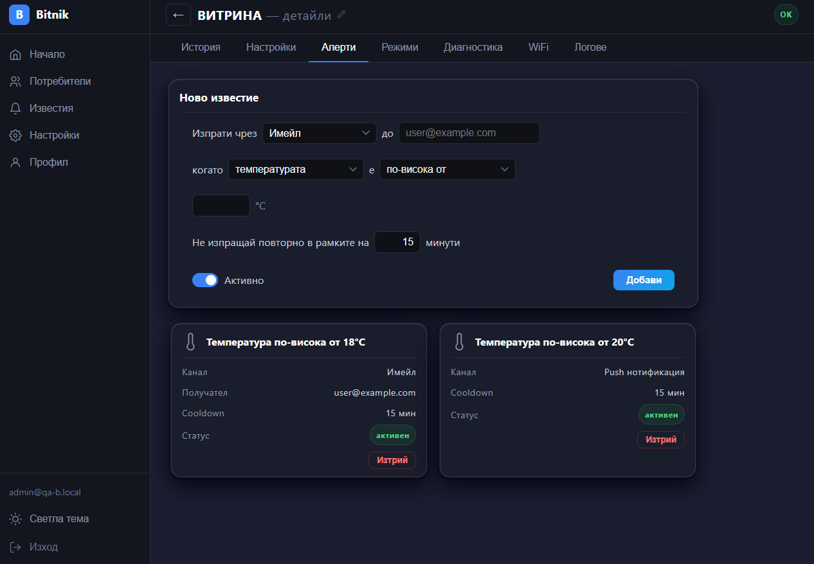The image size is (814, 564).
Task: Open the Изпрати чрез Имейл dropdown
Action: (320, 134)
